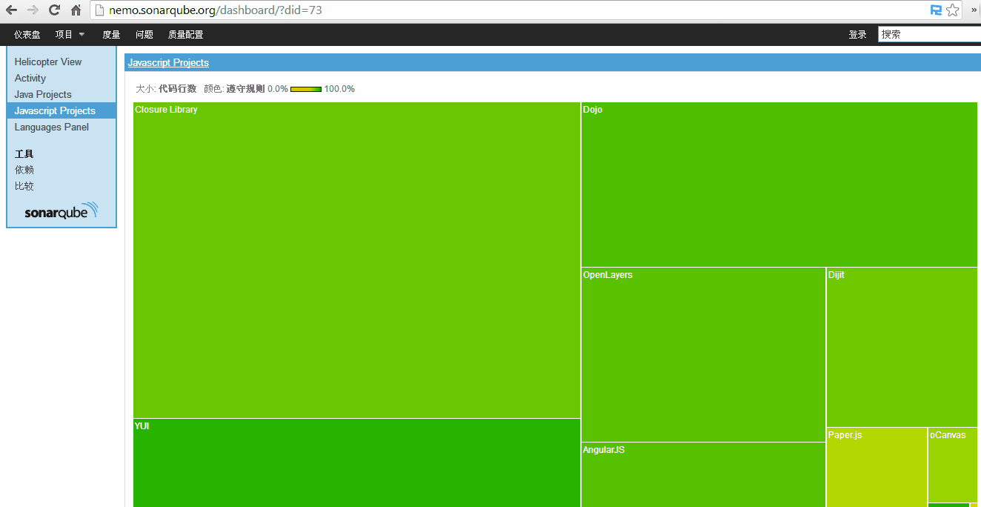
Task: Open Languages Panel in sidebar
Action: pos(52,127)
